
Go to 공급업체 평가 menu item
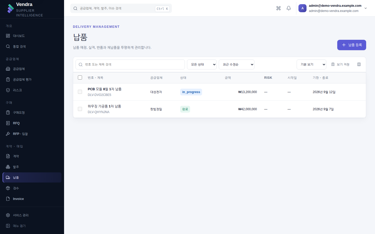pyautogui.click(x=32, y=79)
